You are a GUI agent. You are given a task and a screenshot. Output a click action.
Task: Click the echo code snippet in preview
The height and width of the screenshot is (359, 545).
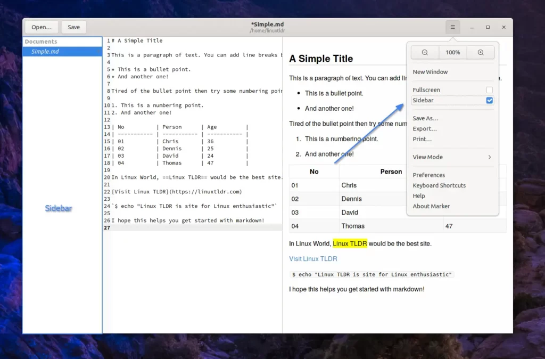click(x=372, y=274)
